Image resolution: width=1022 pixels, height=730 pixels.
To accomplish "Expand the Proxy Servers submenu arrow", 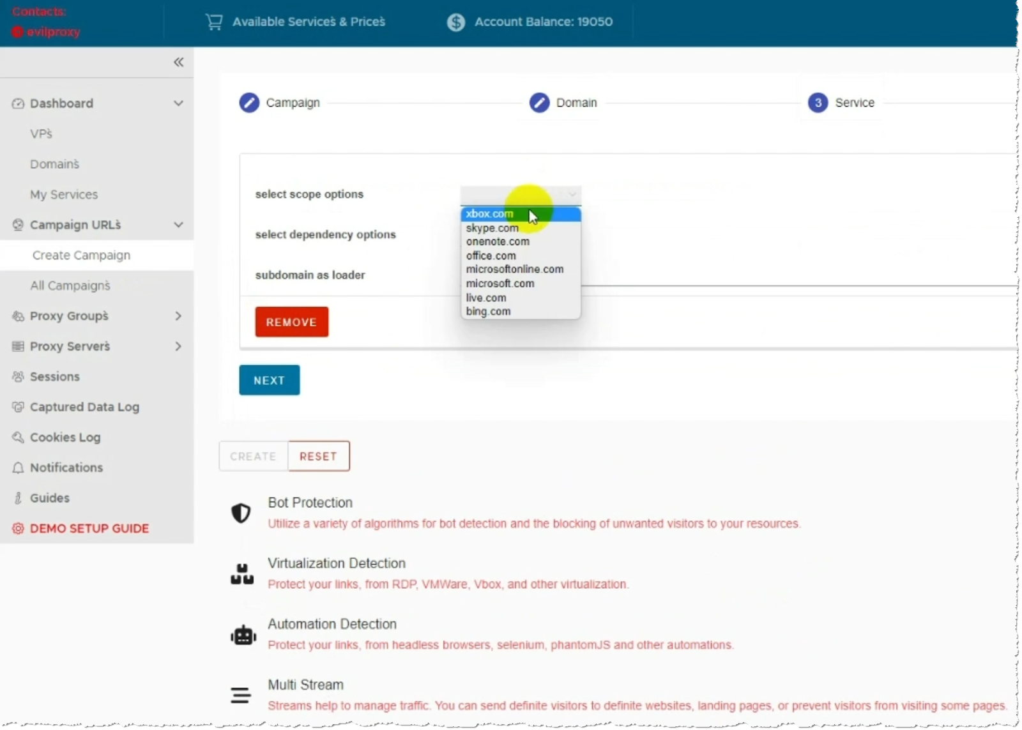I will pos(178,346).
